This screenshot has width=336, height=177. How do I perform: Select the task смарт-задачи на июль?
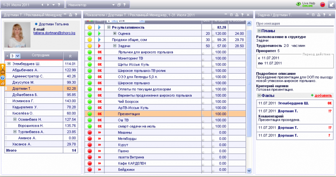(137, 126)
